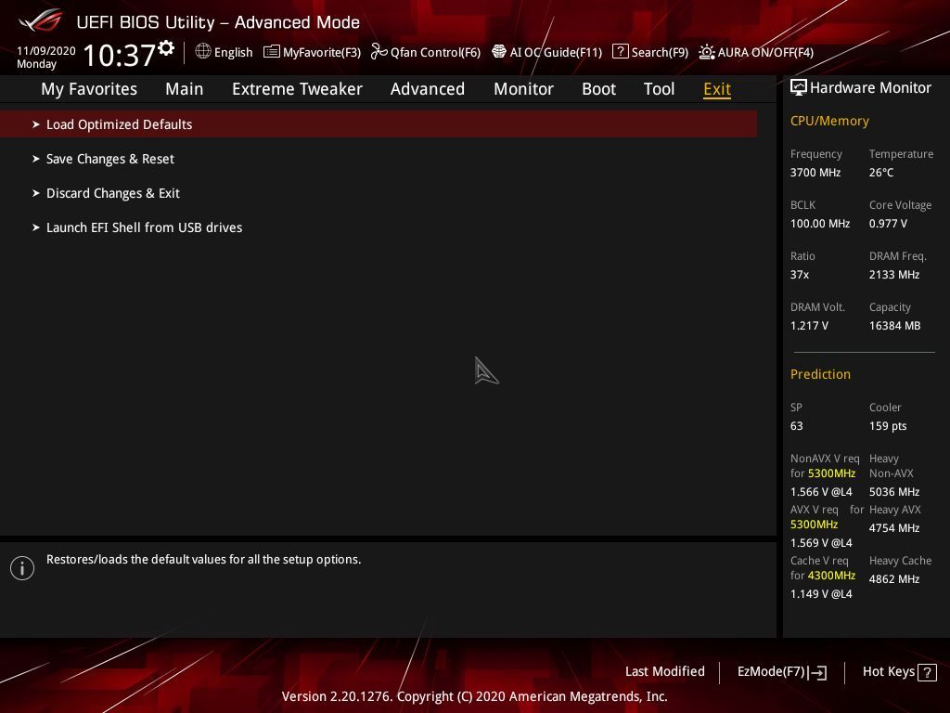Screen dimensions: 950x713
Task: Click AI OC Guide(F11) label
Action: click(x=556, y=53)
